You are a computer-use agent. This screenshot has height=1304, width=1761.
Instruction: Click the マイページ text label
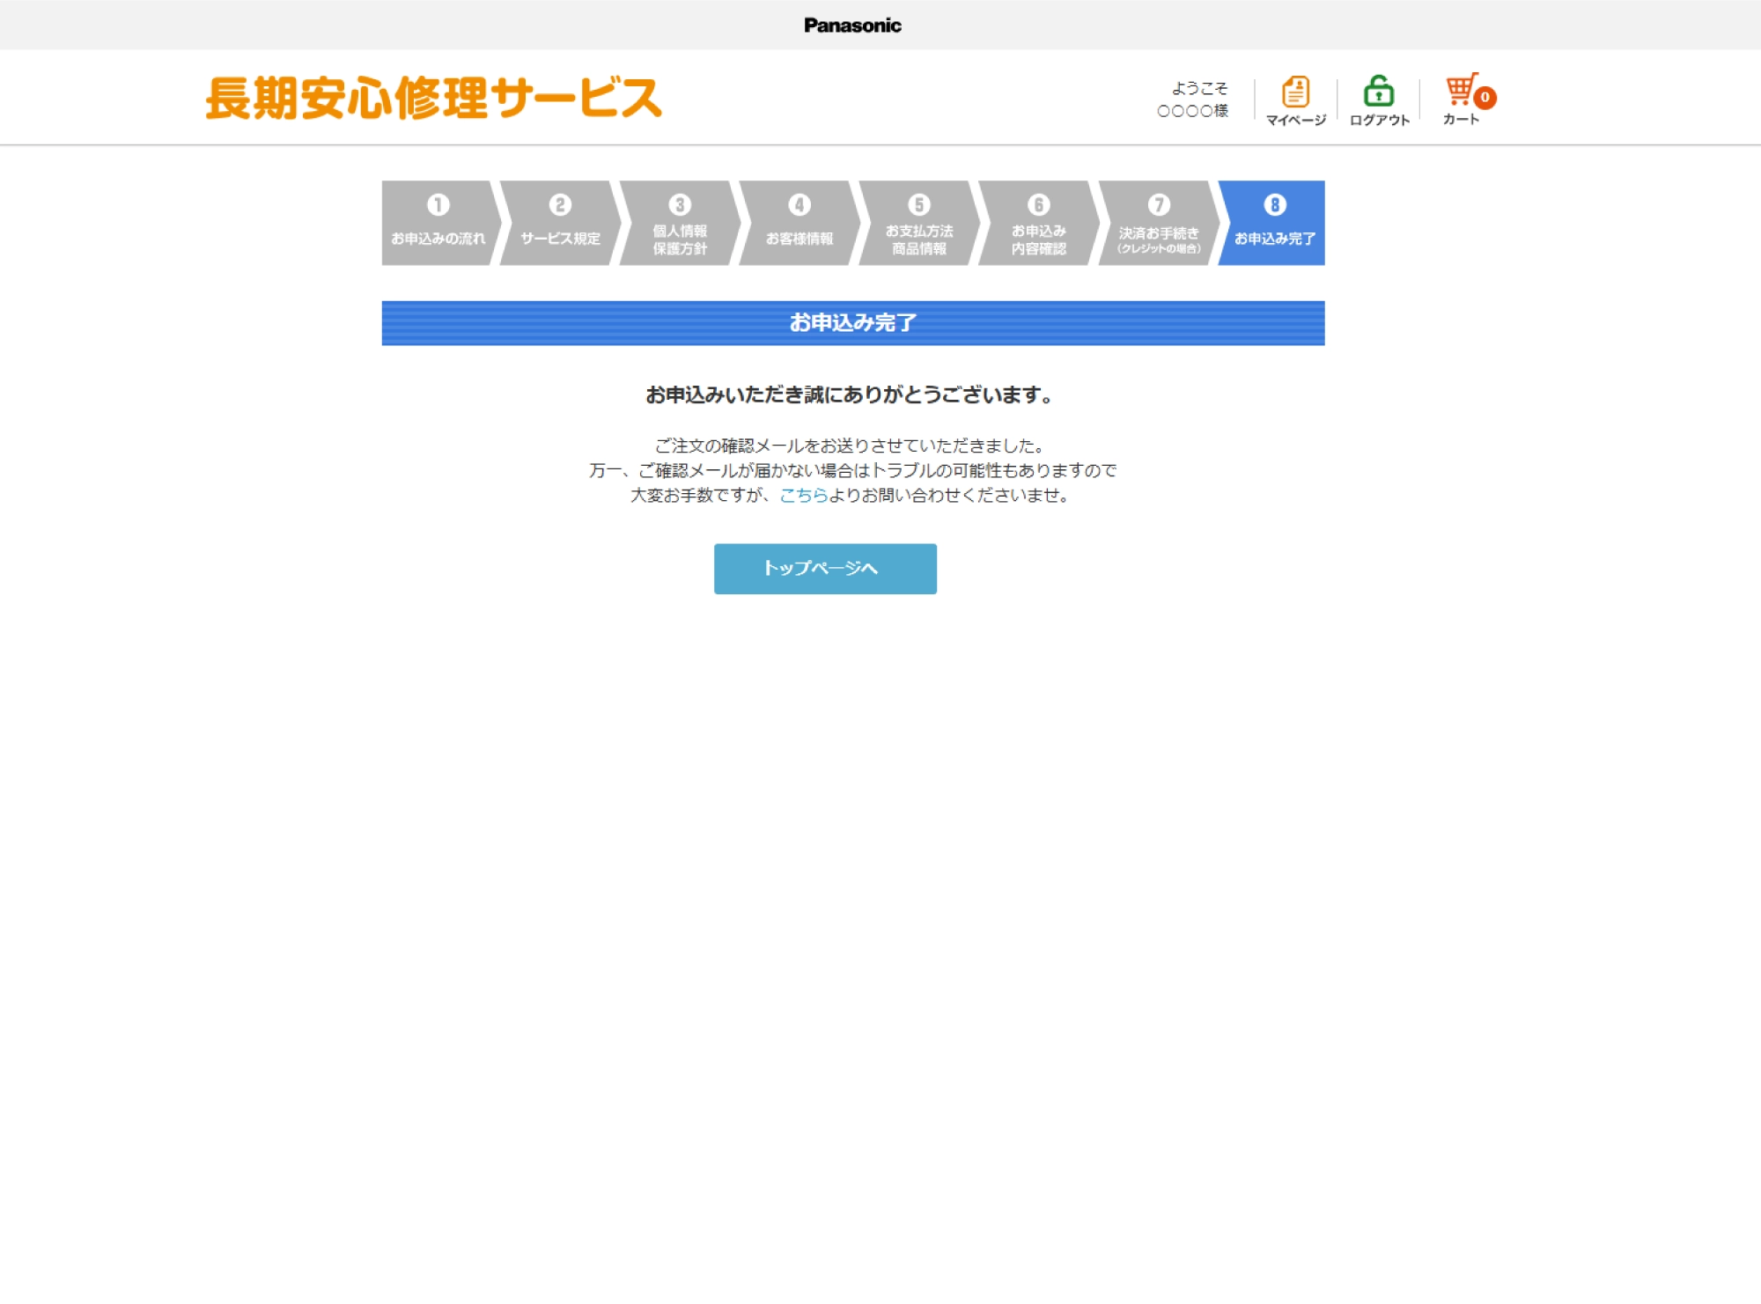tap(1295, 120)
